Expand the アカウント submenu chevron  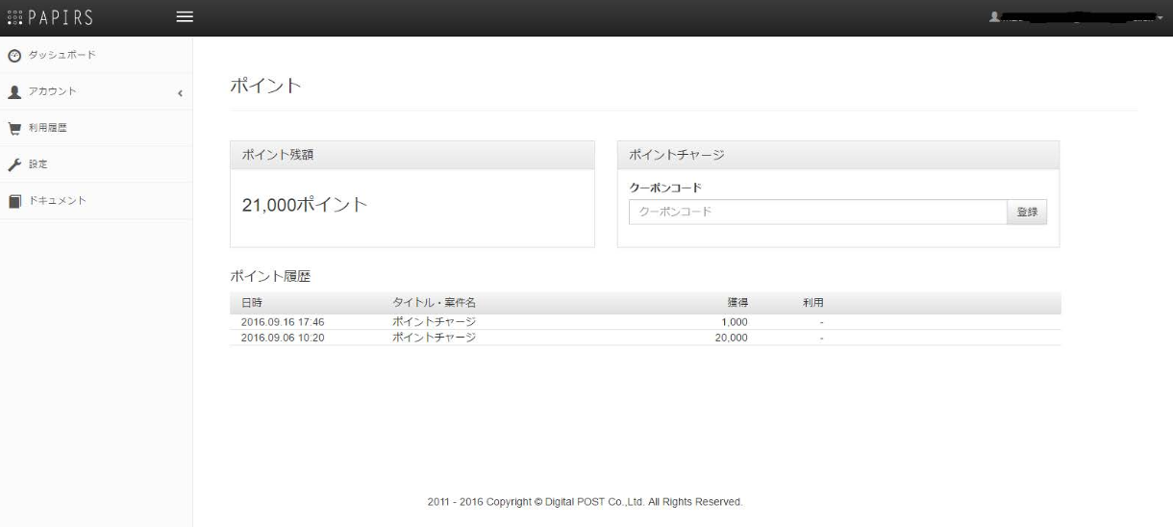point(180,92)
